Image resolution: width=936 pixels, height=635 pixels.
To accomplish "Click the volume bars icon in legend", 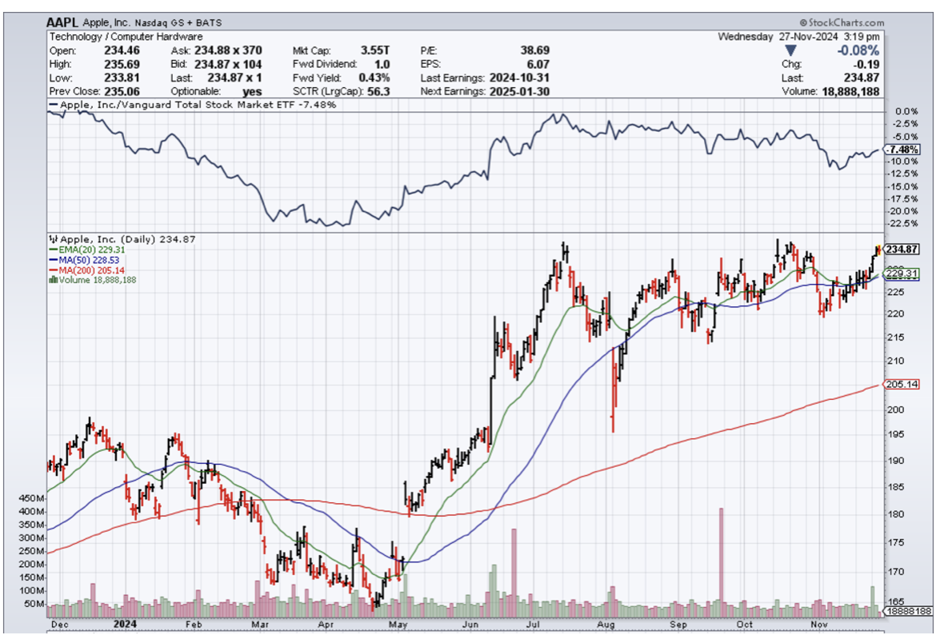I will [53, 280].
